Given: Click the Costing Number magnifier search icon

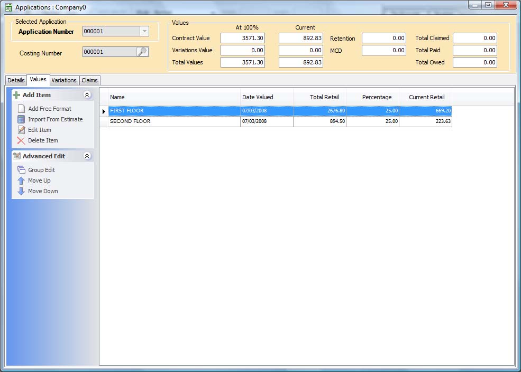Looking at the screenshot, I should (x=142, y=52).
